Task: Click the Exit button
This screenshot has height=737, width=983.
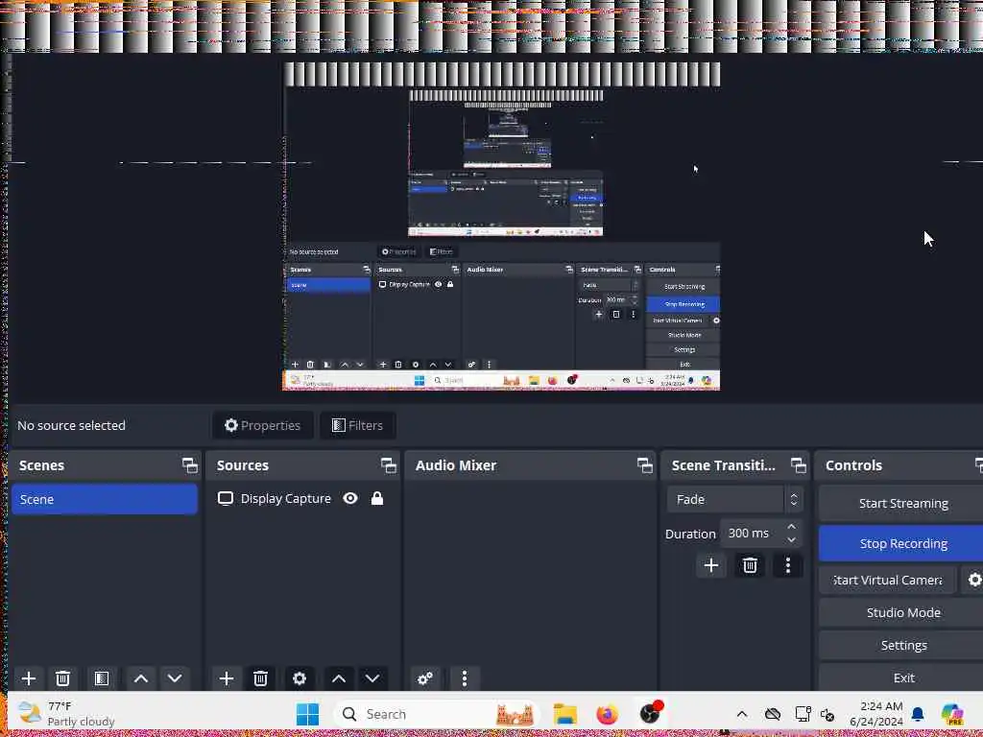Action: pyautogui.click(x=902, y=678)
